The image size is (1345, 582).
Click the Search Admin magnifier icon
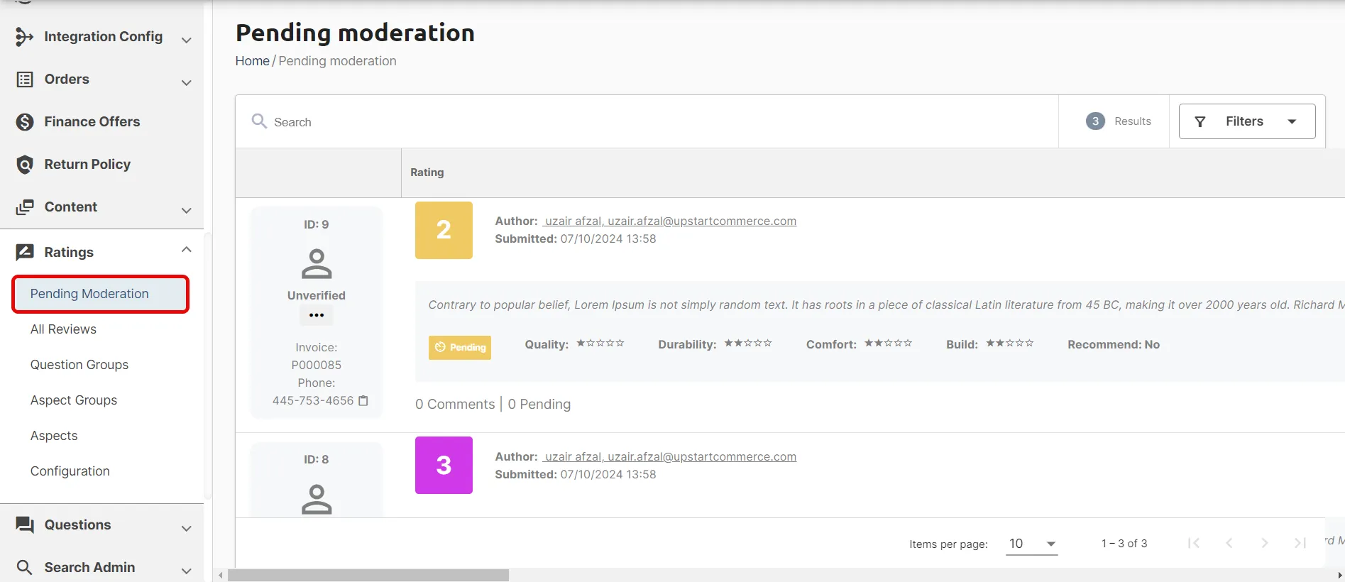tap(25, 567)
